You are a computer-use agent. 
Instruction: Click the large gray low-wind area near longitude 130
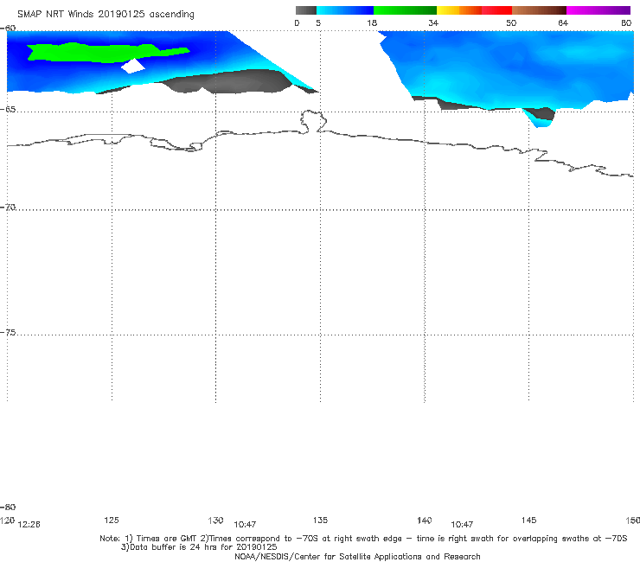pyautogui.click(x=228, y=81)
